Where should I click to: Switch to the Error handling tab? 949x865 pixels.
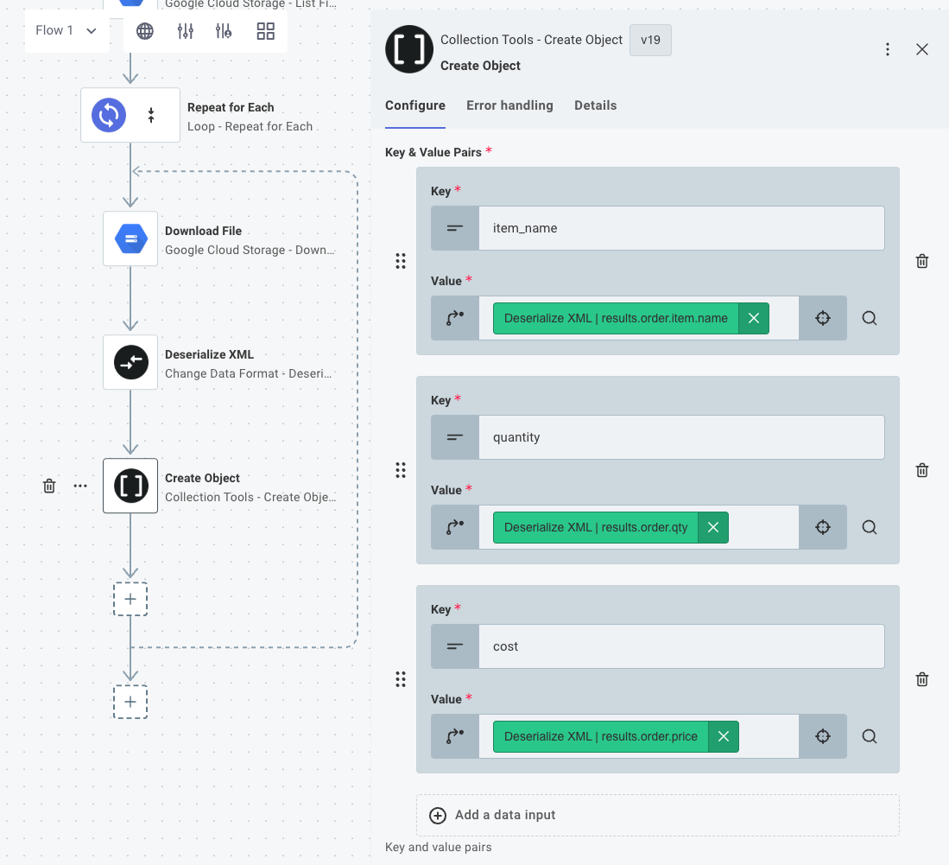pyautogui.click(x=509, y=105)
